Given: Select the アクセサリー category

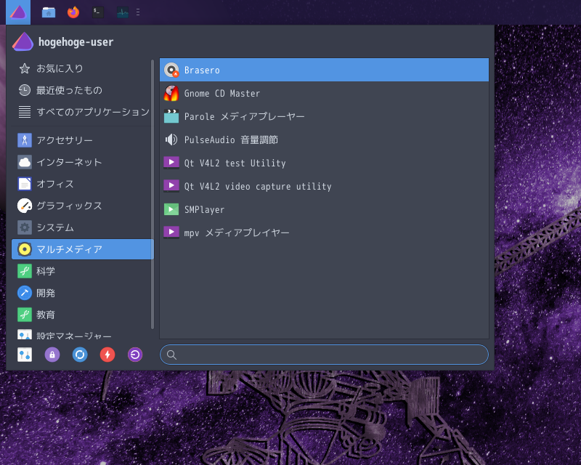Looking at the screenshot, I should [x=82, y=140].
